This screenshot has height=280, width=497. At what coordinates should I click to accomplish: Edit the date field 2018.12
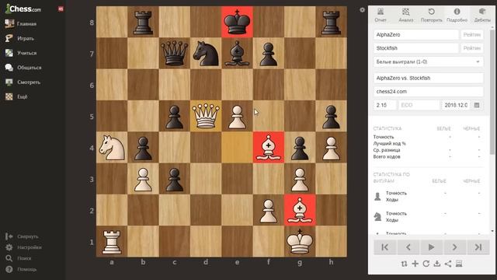[x=456, y=105]
